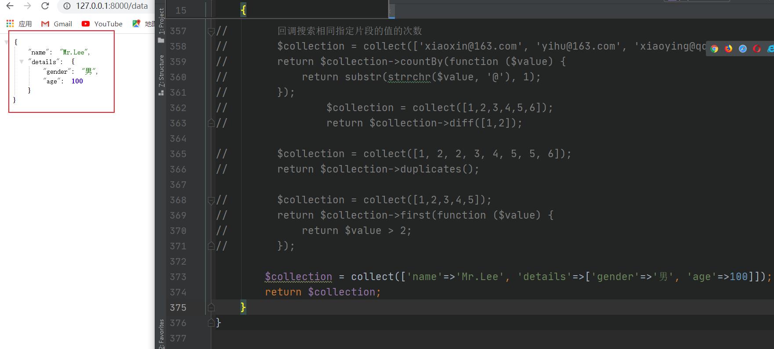Open the Z: Structure tool window tab

(161, 75)
